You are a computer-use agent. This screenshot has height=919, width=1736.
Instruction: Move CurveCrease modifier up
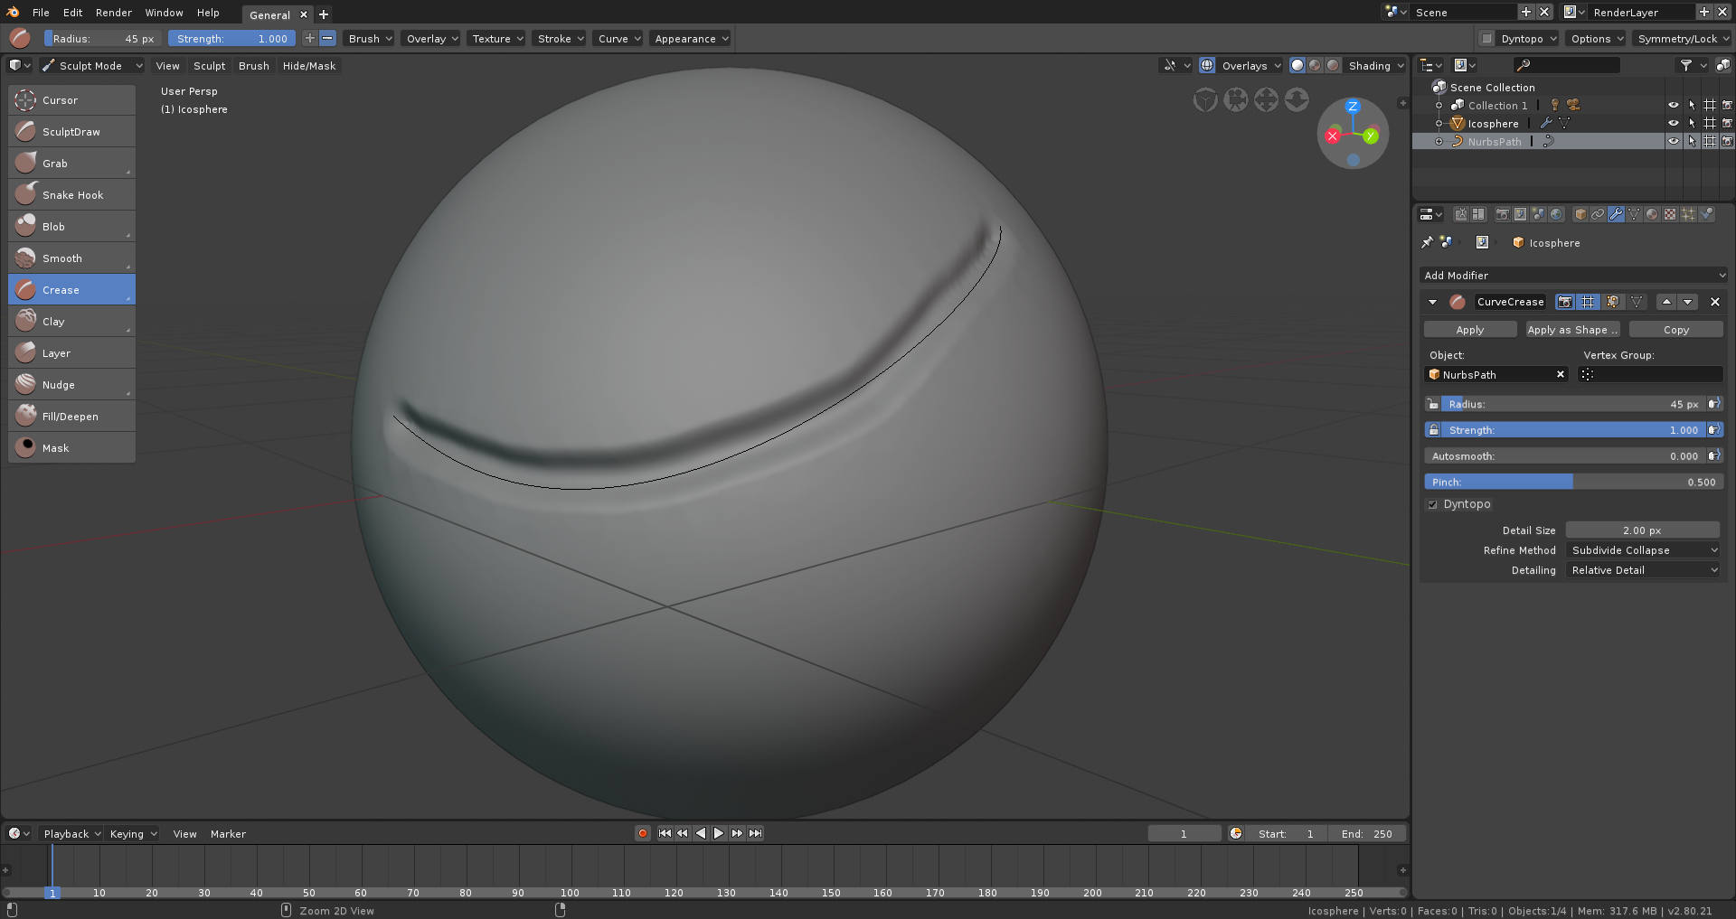tap(1666, 302)
